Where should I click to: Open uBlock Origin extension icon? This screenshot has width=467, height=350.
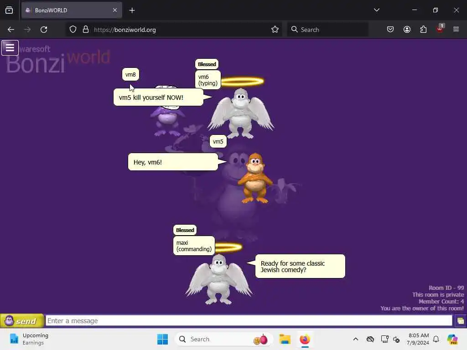[440, 29]
